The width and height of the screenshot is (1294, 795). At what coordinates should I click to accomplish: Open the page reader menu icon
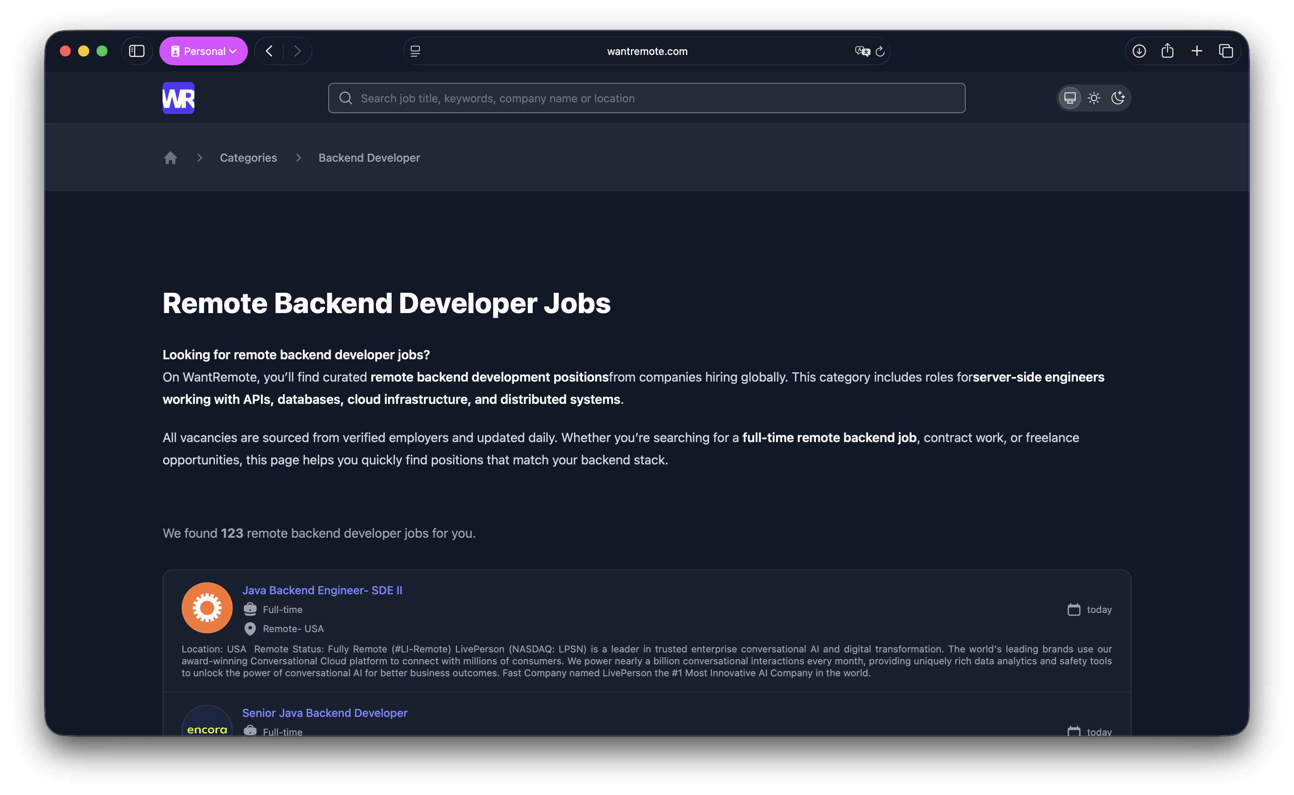tap(416, 51)
